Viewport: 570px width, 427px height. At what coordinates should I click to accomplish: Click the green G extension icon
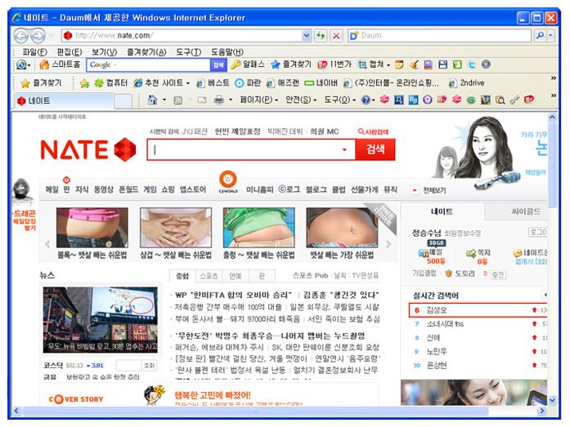471,100
